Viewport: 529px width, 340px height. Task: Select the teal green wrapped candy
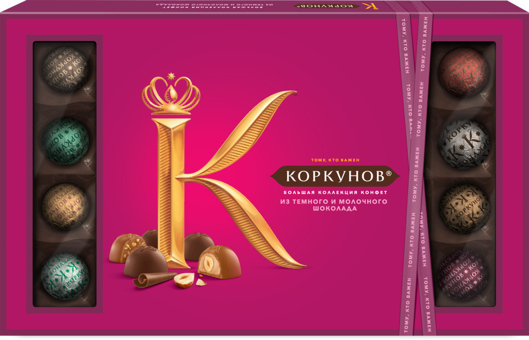(x=66, y=142)
